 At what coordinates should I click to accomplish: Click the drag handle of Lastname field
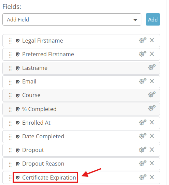[10, 68]
